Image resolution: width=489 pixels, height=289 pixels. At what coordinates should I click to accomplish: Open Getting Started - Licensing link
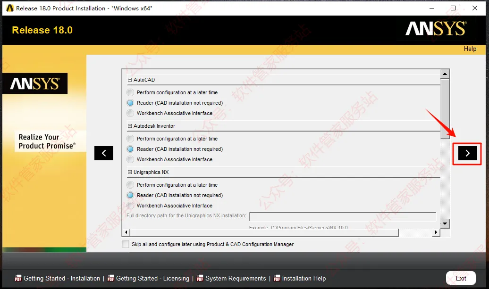[x=153, y=279]
